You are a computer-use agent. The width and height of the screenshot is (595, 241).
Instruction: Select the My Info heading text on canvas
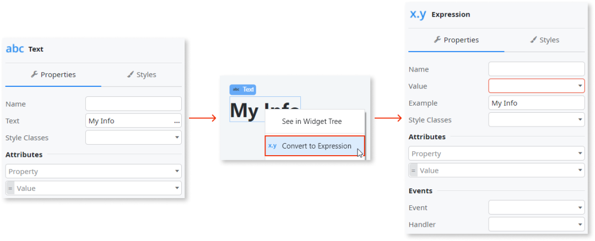(248, 110)
